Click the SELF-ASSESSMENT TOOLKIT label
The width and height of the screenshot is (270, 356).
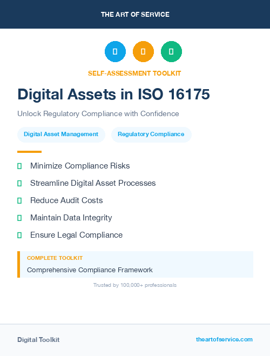click(134, 73)
